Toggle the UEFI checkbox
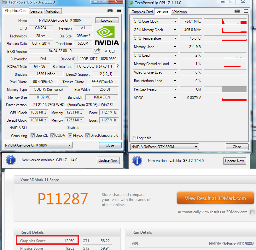256x250 pixels. 106,51
